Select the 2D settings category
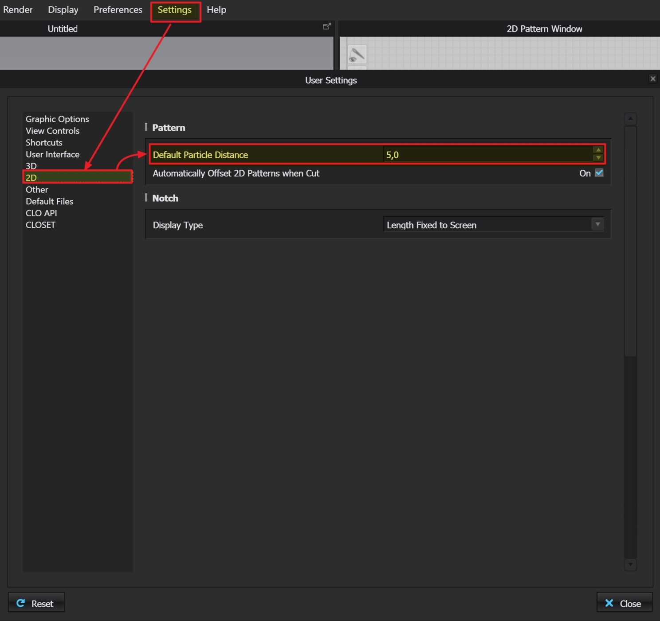This screenshot has height=621, width=660. coord(78,177)
